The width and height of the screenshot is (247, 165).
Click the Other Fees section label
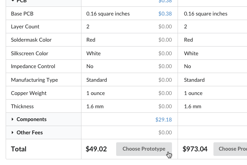pos(30,132)
